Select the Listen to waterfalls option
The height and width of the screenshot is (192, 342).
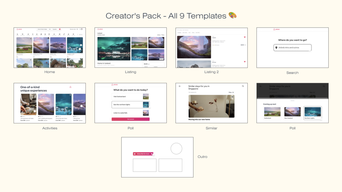click(x=130, y=113)
